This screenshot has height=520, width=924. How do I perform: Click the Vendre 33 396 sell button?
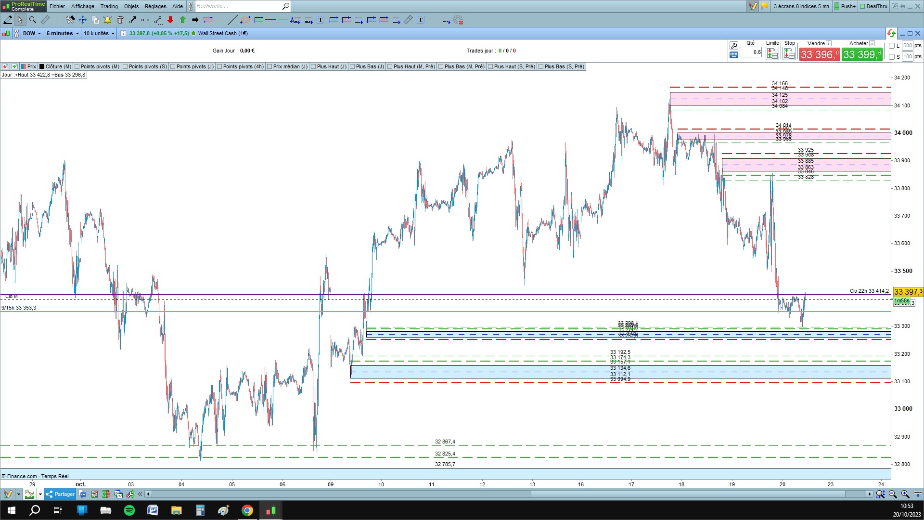pos(819,54)
